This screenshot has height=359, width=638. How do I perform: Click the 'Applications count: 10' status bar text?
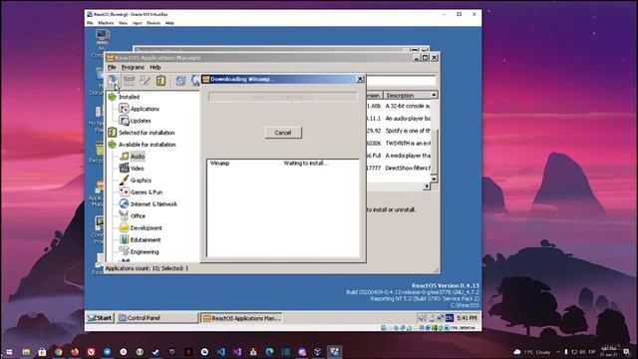click(x=147, y=268)
